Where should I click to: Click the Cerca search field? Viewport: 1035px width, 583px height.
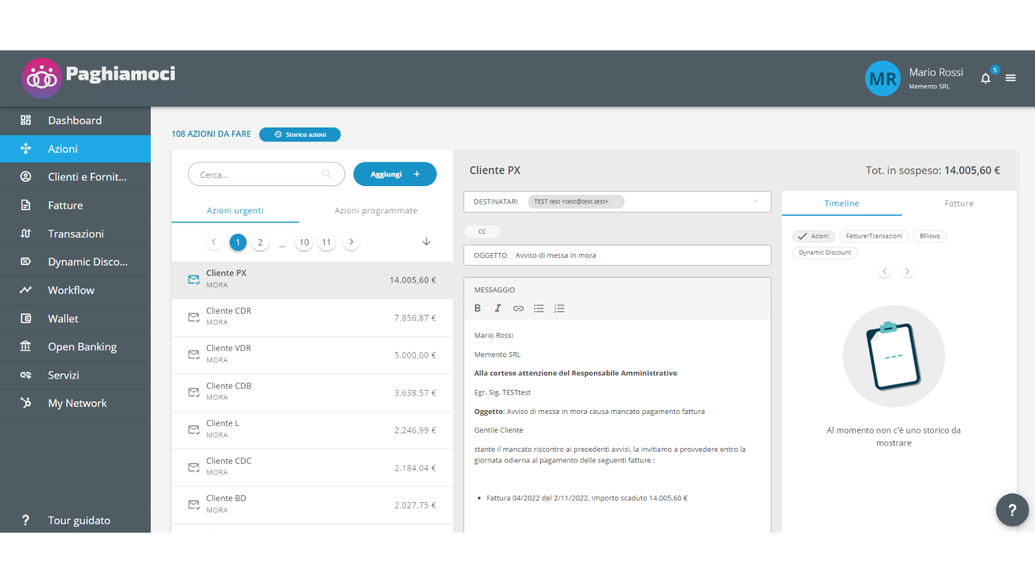coord(259,175)
